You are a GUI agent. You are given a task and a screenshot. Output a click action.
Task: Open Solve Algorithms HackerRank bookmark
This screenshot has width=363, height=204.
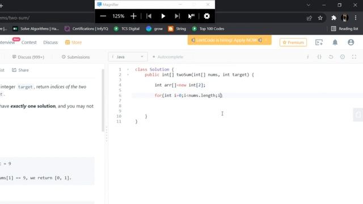pyautogui.click(x=36, y=29)
